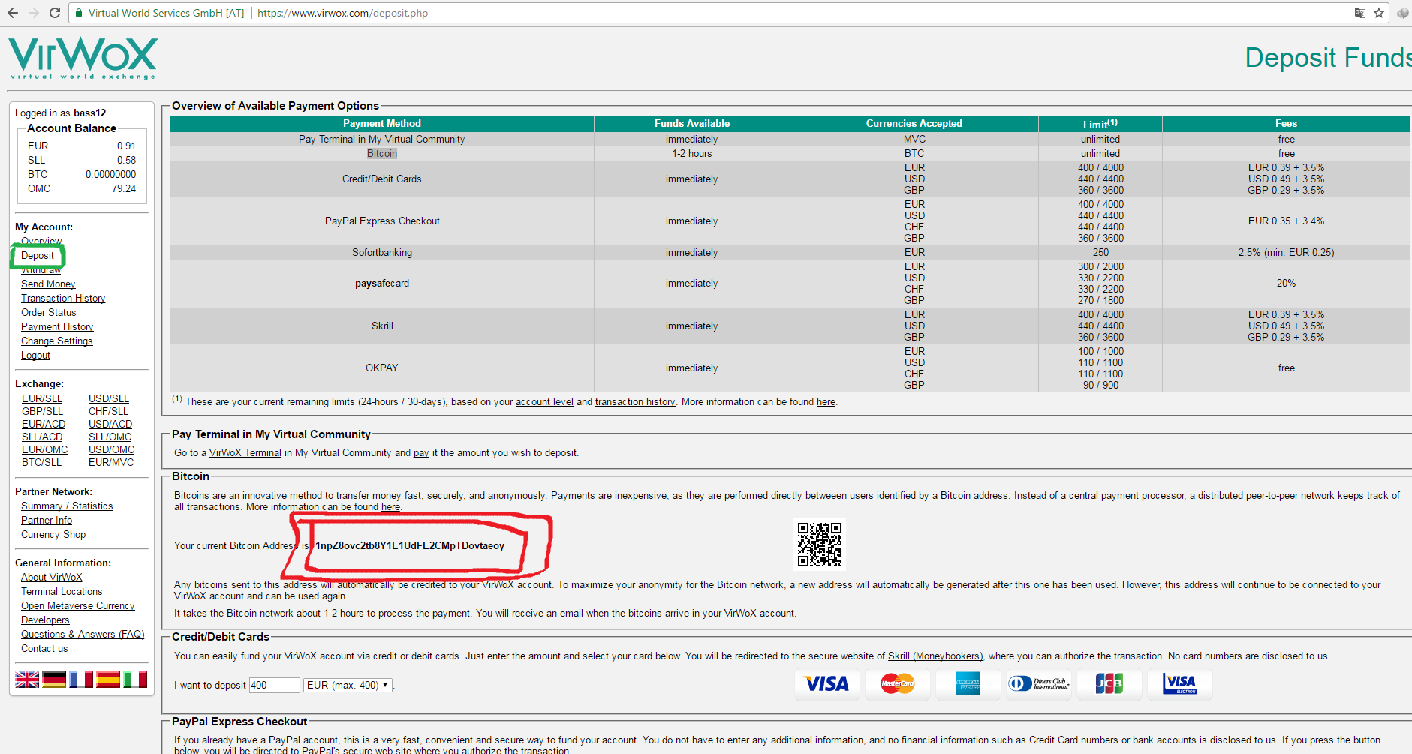The width and height of the screenshot is (1412, 754).
Task: Click the Payment Method column header
Action: pyautogui.click(x=382, y=123)
